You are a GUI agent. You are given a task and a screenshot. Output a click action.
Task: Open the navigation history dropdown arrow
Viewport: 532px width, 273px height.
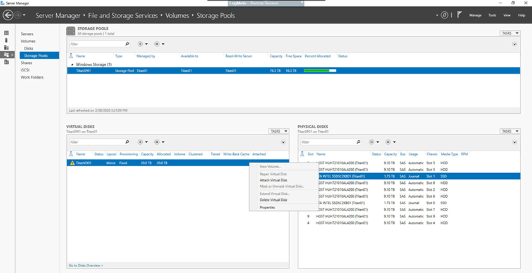25,15
